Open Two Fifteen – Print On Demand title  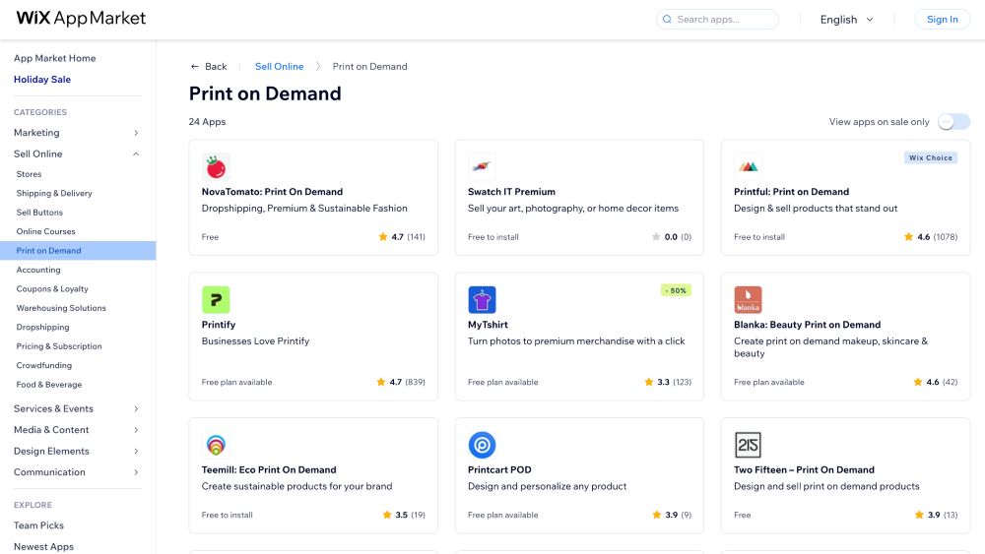804,470
